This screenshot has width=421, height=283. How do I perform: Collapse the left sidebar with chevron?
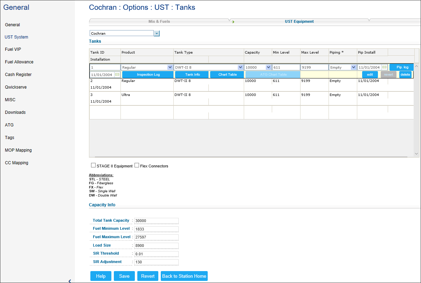tap(70, 281)
